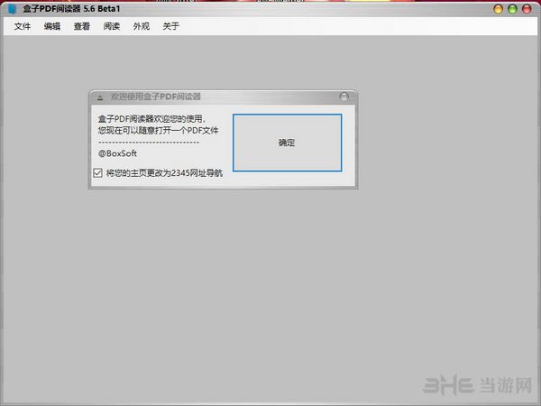Click the 确定 button in welcome dialog
The height and width of the screenshot is (406, 541).
[x=287, y=143]
